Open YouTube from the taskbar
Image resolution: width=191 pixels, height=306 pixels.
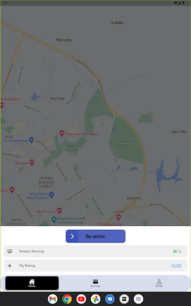tap(81, 299)
